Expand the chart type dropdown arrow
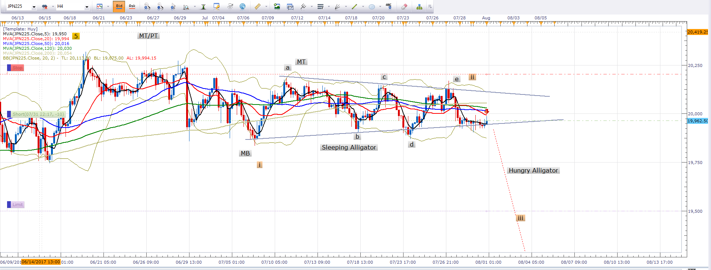Viewport: 711px width, 270px height. click(108, 6)
